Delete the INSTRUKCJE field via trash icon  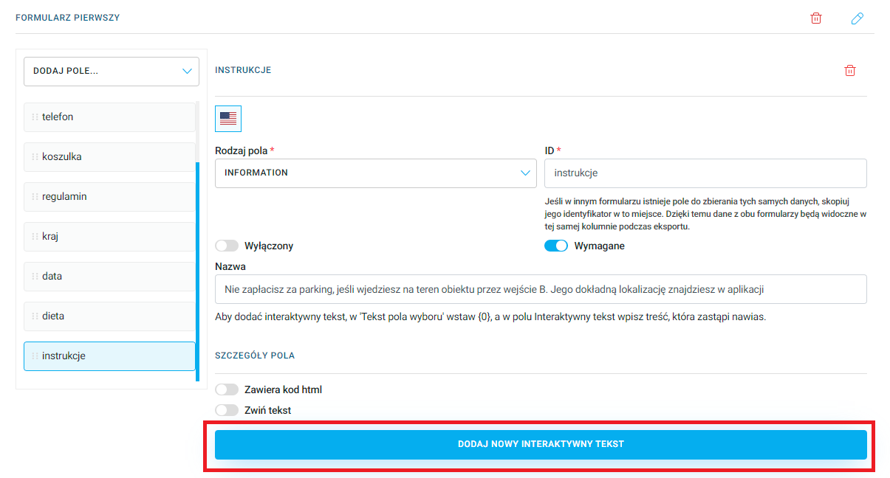tap(850, 71)
